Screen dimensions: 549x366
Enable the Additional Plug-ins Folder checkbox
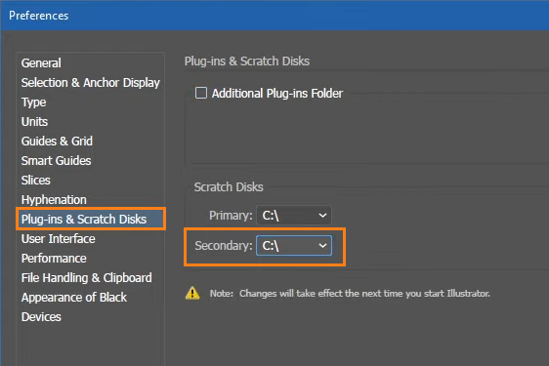click(x=201, y=93)
